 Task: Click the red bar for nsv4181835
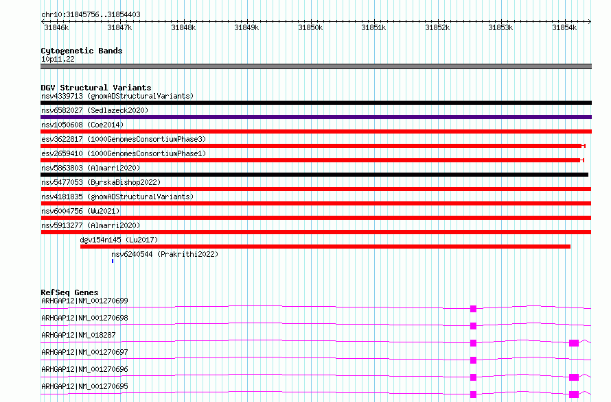point(316,203)
